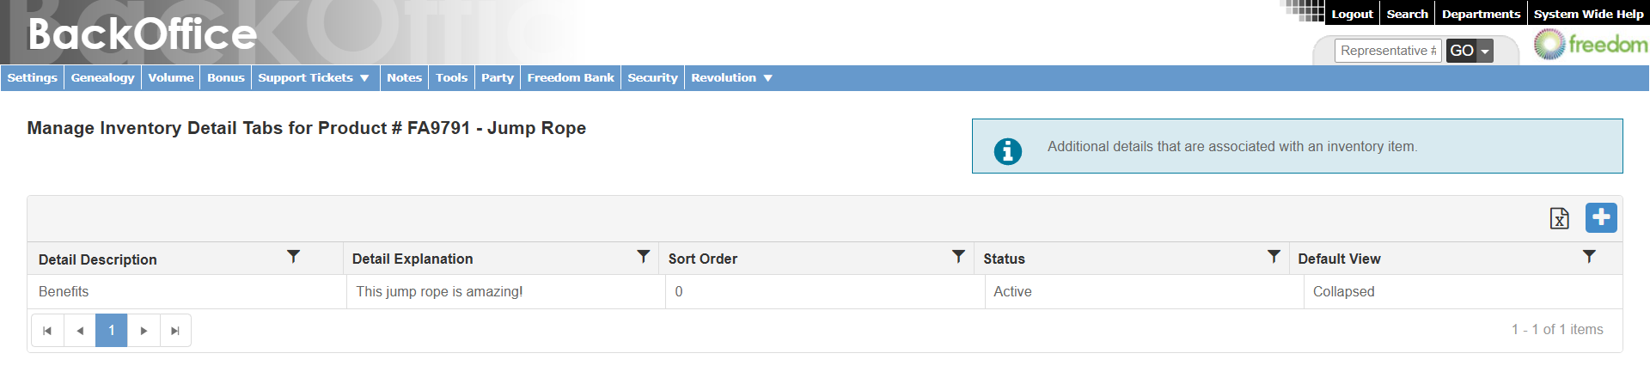Click the Representative # input field
Viewport: 1650px width, 384px height.
tap(1387, 51)
